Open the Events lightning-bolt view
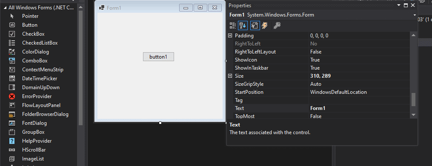The image size is (432, 166). click(x=264, y=25)
